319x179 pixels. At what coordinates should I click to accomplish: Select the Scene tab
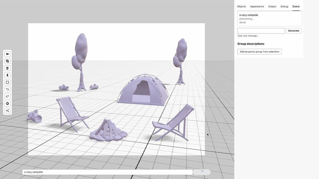click(296, 6)
